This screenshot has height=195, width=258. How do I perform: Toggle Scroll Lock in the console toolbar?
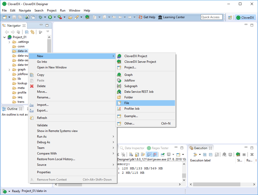pyautogui.click(x=137, y=155)
